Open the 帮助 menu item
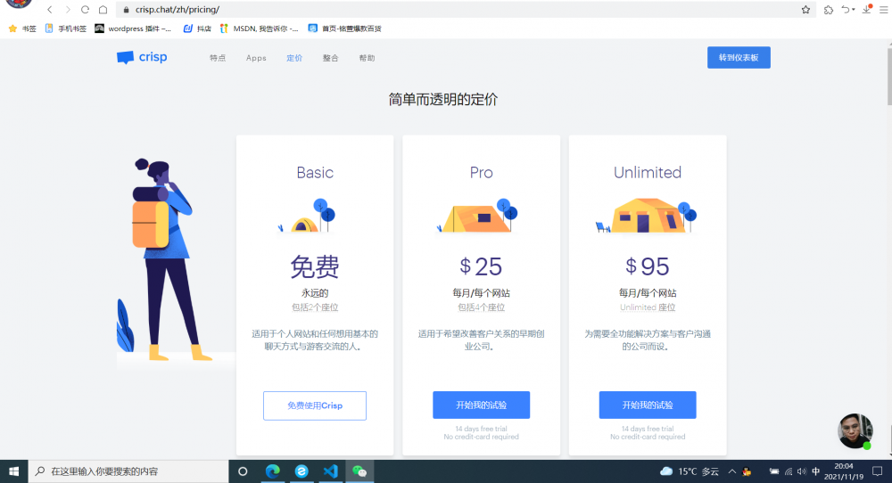 [x=367, y=58]
